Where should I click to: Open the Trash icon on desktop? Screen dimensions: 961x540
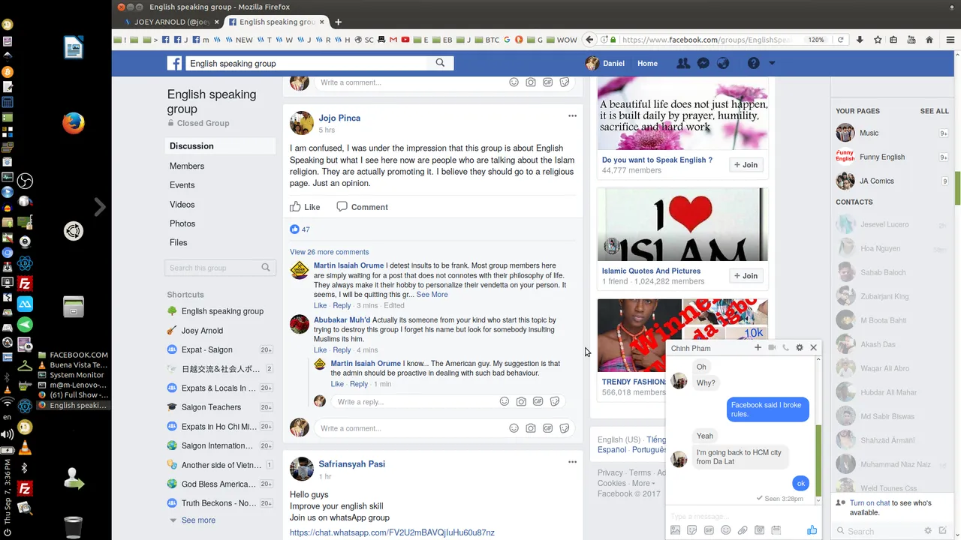click(x=73, y=526)
